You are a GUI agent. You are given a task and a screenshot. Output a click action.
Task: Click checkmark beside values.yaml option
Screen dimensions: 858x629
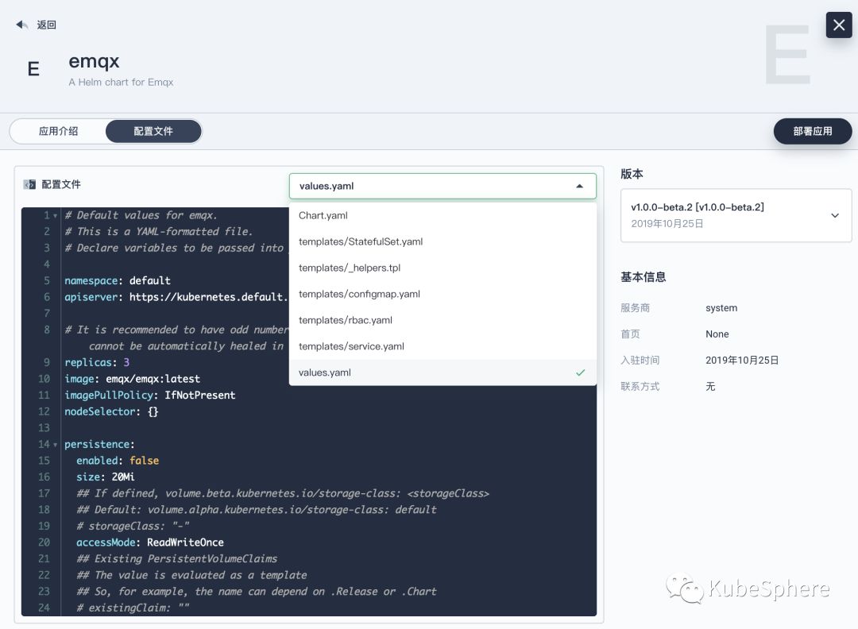coord(580,373)
